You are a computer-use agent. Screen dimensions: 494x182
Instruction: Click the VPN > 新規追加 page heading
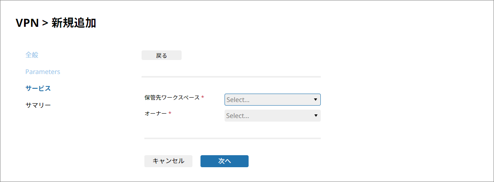pyautogui.click(x=56, y=23)
